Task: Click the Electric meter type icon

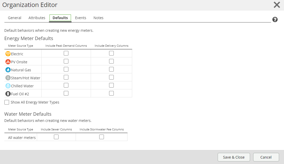Action: click(x=8, y=54)
